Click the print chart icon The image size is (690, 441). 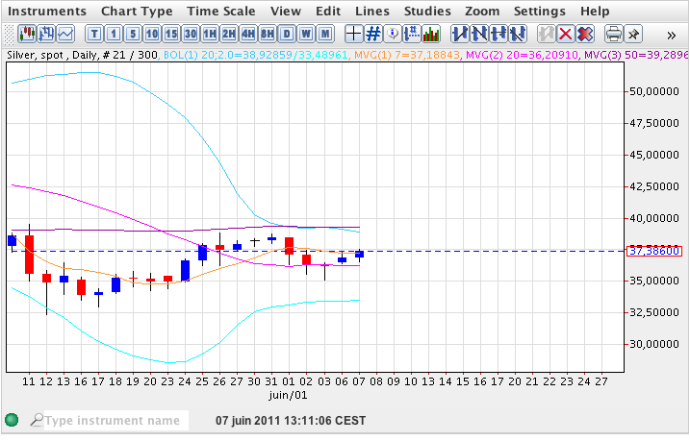(x=613, y=34)
